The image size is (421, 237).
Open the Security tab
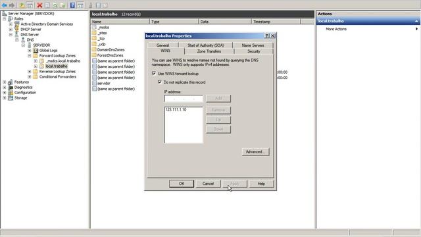point(254,51)
